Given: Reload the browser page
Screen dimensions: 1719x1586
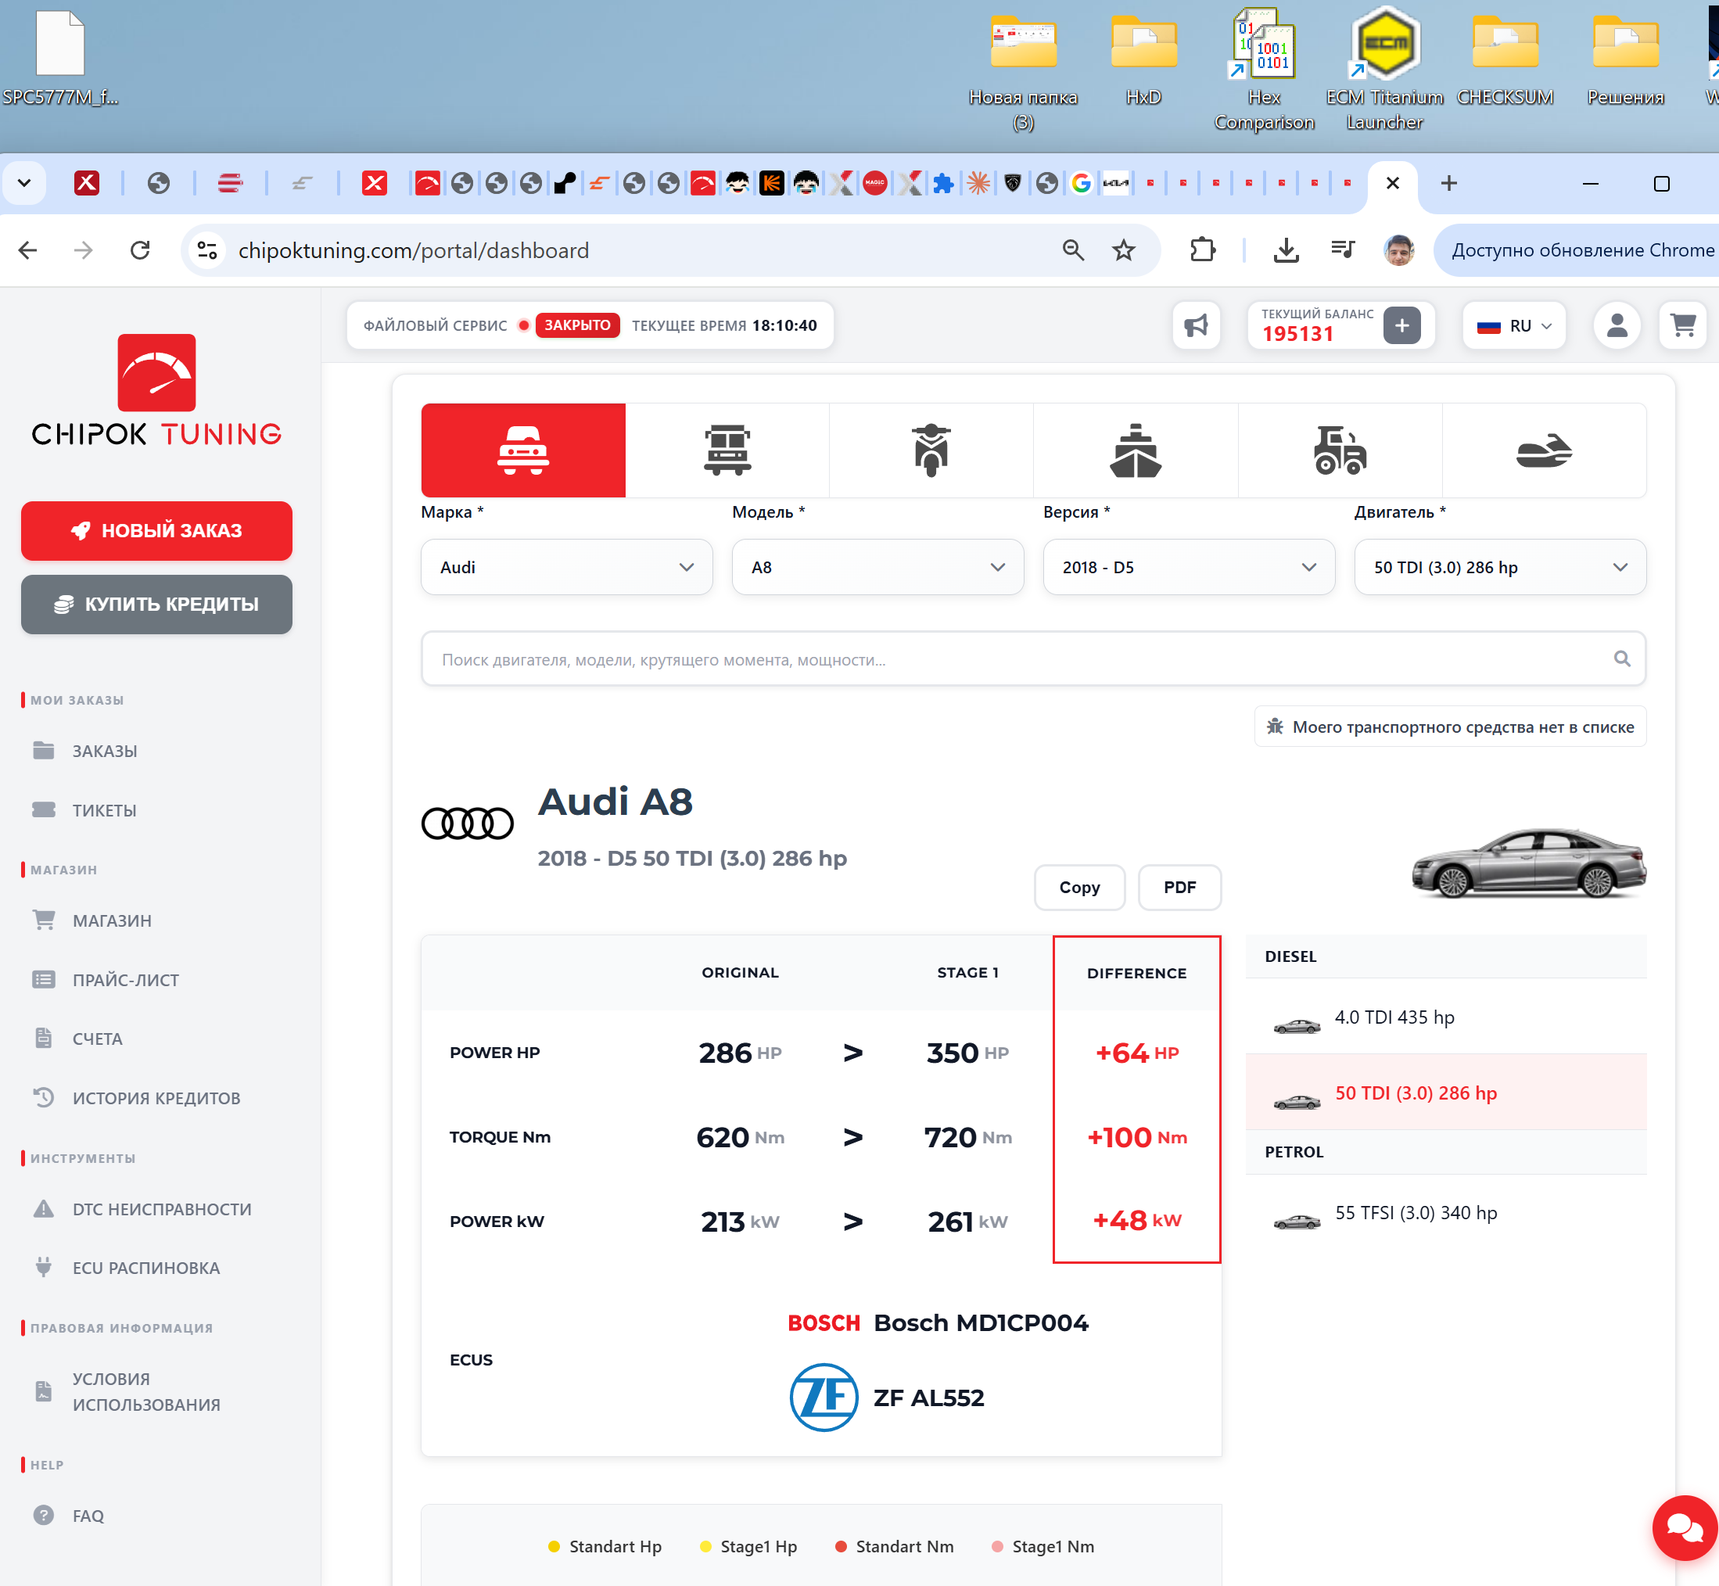Looking at the screenshot, I should click(140, 250).
